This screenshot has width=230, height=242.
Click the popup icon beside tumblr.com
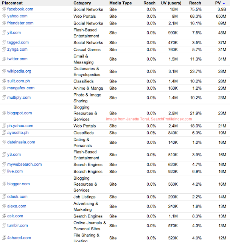(4, 225)
